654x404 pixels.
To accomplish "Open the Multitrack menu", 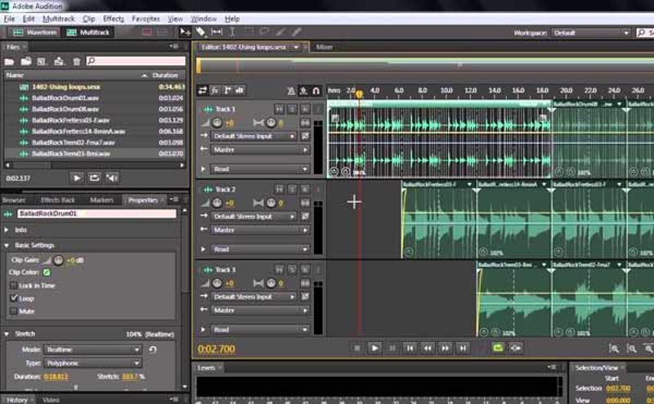I will pos(58,19).
